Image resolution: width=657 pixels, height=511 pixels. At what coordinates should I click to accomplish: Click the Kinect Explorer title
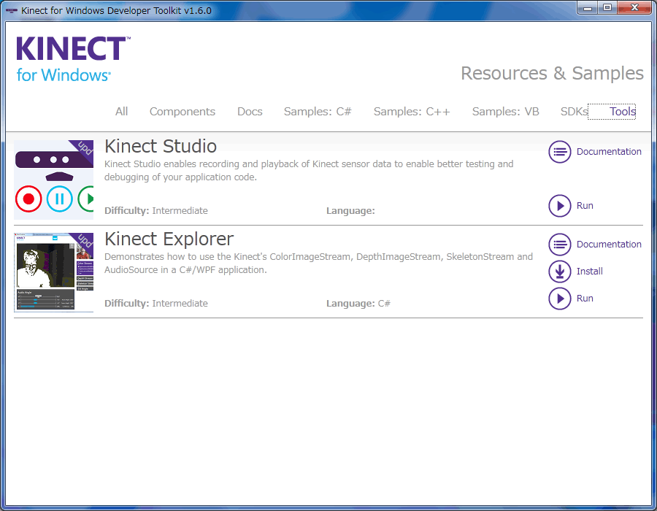pyautogui.click(x=169, y=239)
